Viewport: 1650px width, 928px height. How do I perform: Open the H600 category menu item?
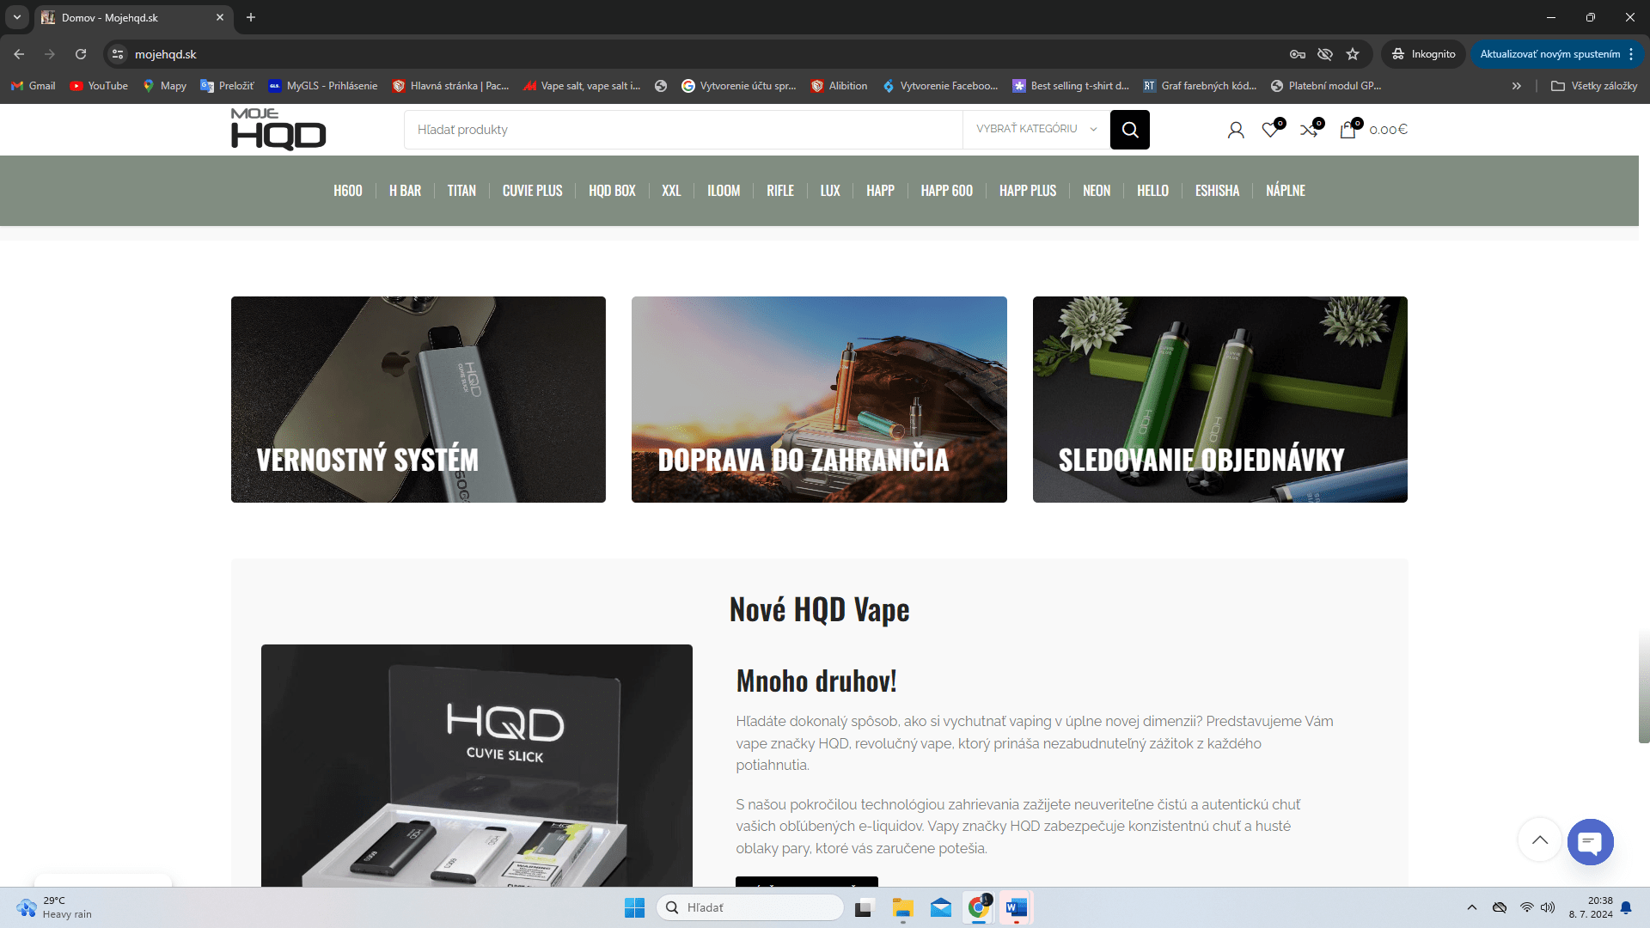coord(348,191)
